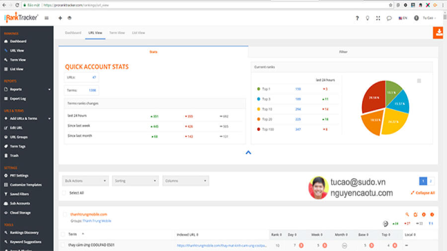
Task: Select the Filter tab
Action: click(343, 52)
